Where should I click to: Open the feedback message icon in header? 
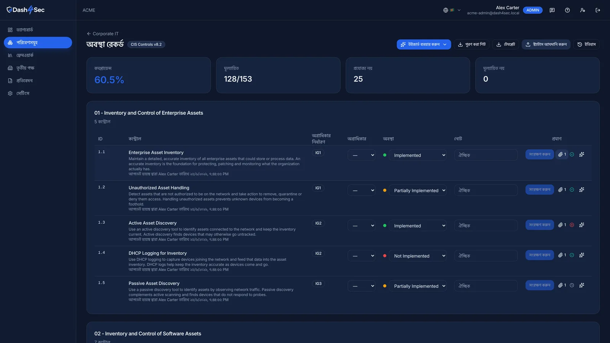552,10
